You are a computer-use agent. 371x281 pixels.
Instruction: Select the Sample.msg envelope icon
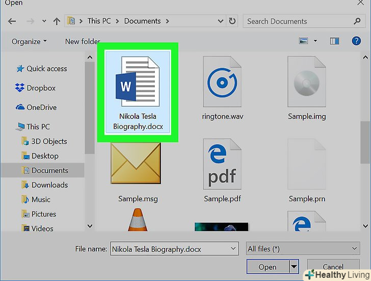click(x=136, y=164)
